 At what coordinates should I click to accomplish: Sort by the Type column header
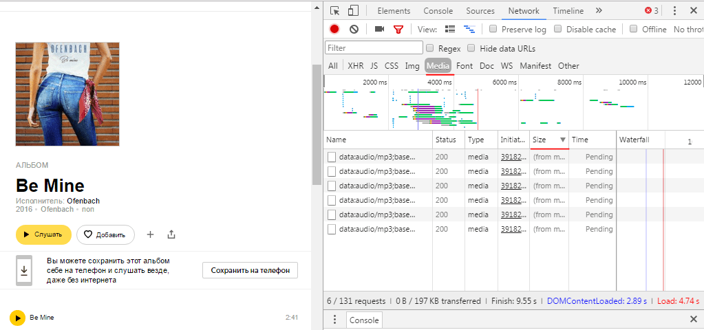(x=481, y=140)
